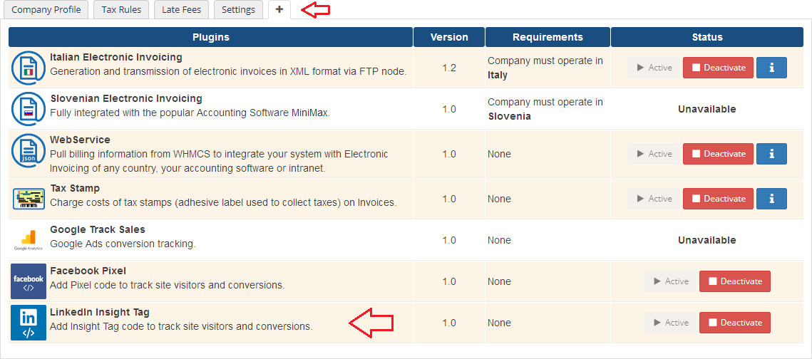
Task: Open info for Tax Stamp plugin
Action: tap(771, 199)
